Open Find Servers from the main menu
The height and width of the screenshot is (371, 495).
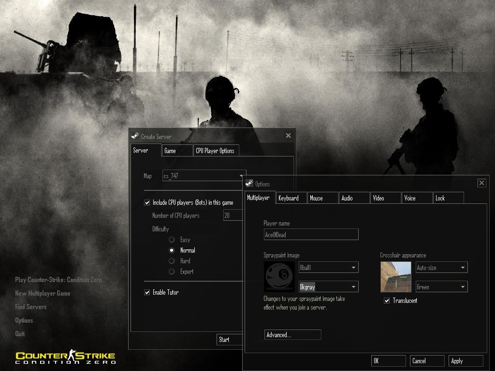[30, 307]
